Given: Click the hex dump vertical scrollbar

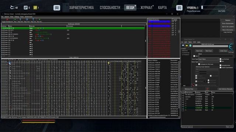Looking at the screenshot, I should click(146, 88).
